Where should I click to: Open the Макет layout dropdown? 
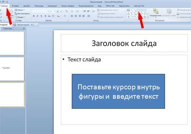point(20,10)
